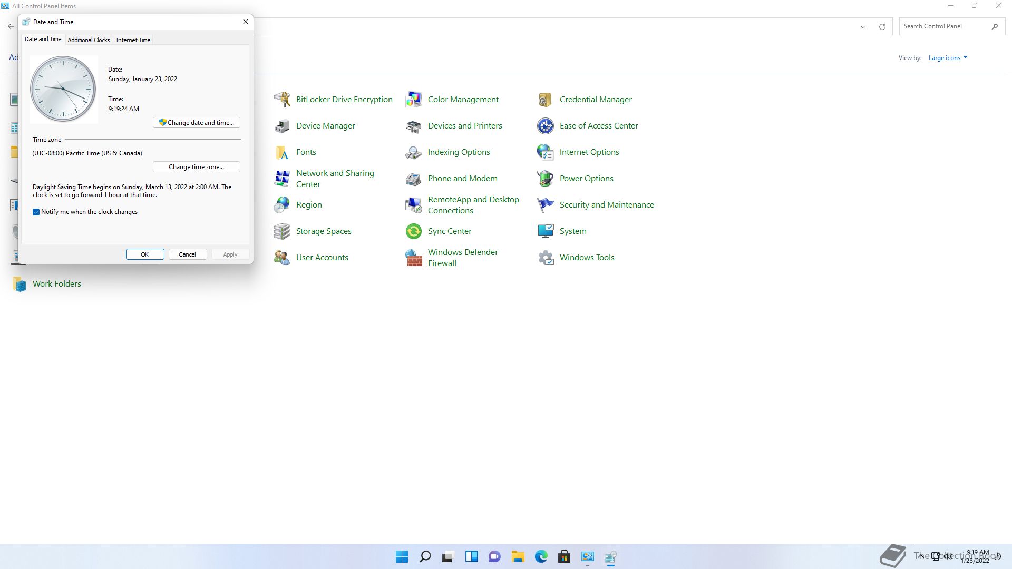Open Storage Spaces icon
1012x569 pixels.
click(x=282, y=231)
